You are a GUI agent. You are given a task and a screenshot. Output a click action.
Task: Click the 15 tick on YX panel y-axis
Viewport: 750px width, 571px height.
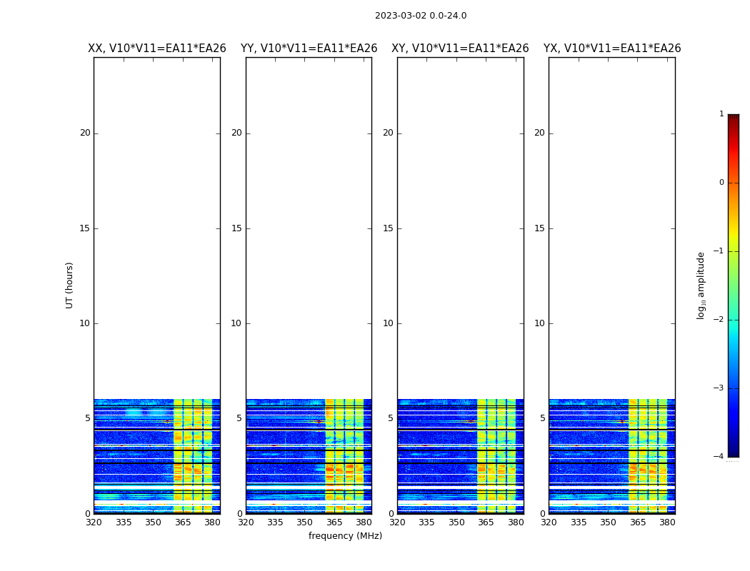(x=540, y=228)
